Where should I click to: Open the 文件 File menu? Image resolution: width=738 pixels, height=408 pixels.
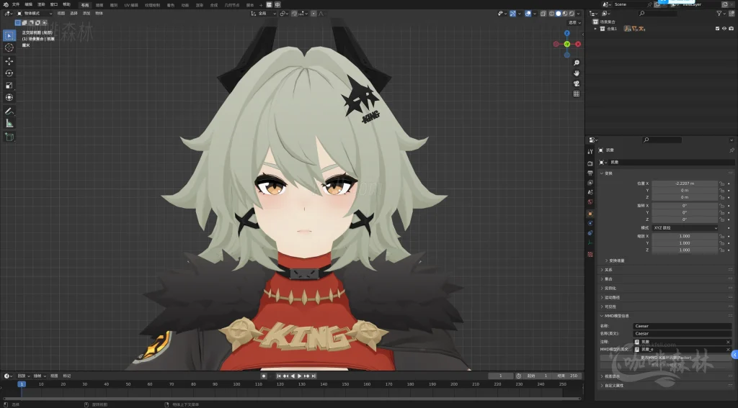(x=16, y=4)
